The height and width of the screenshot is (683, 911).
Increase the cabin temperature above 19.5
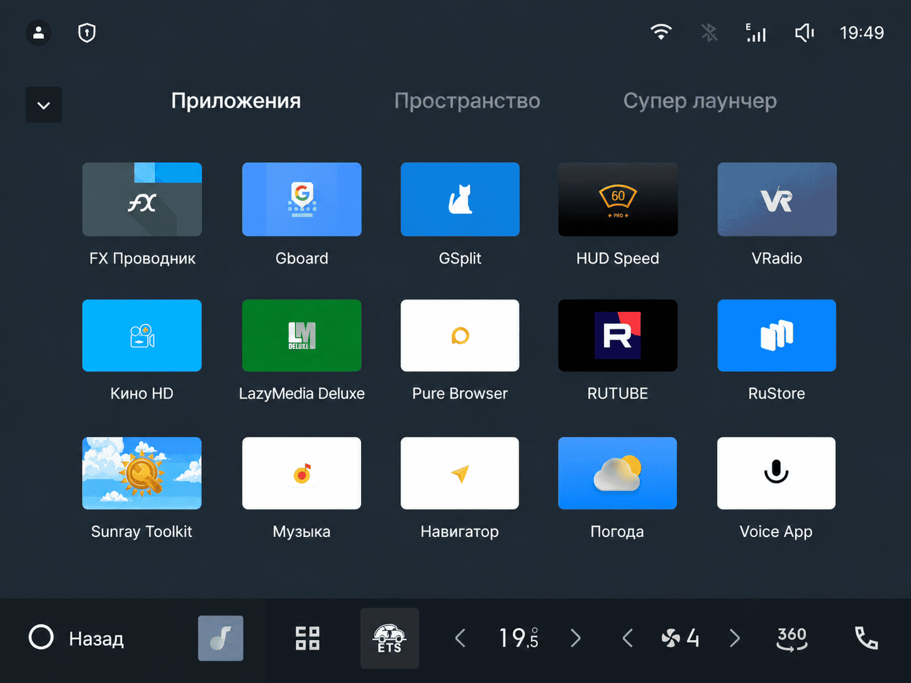[576, 638]
